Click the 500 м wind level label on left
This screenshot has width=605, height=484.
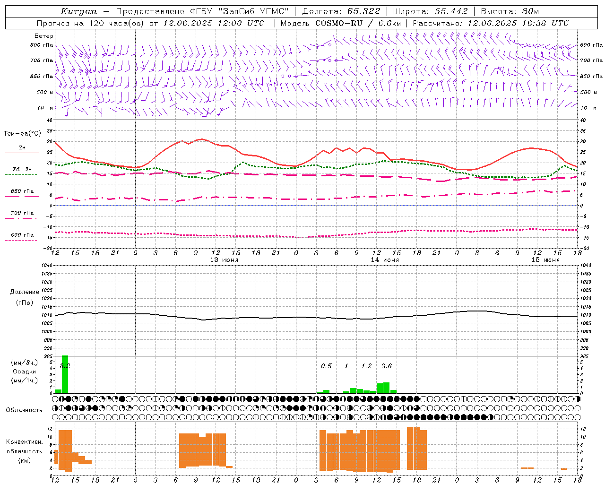pos(44,92)
